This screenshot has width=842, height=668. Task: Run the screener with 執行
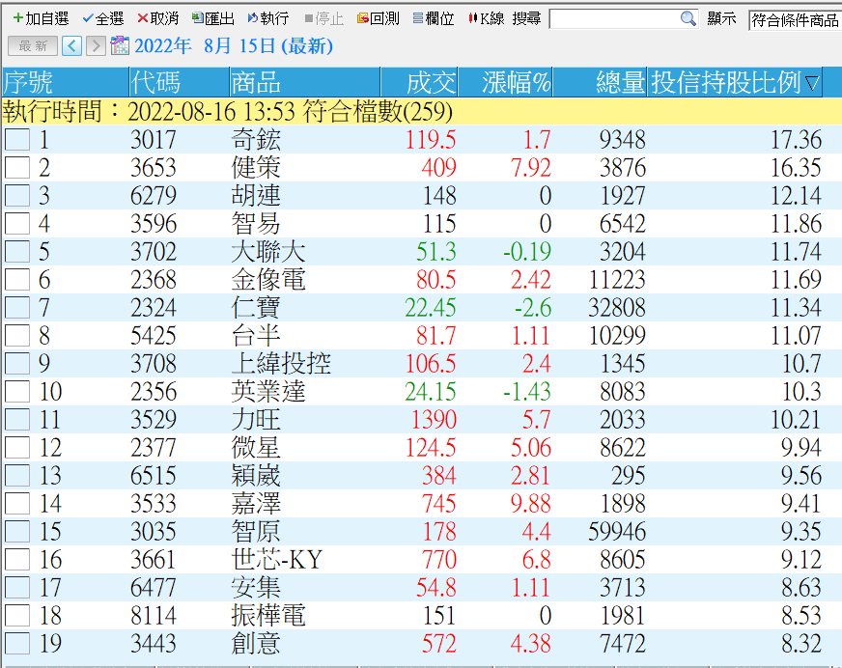(268, 18)
